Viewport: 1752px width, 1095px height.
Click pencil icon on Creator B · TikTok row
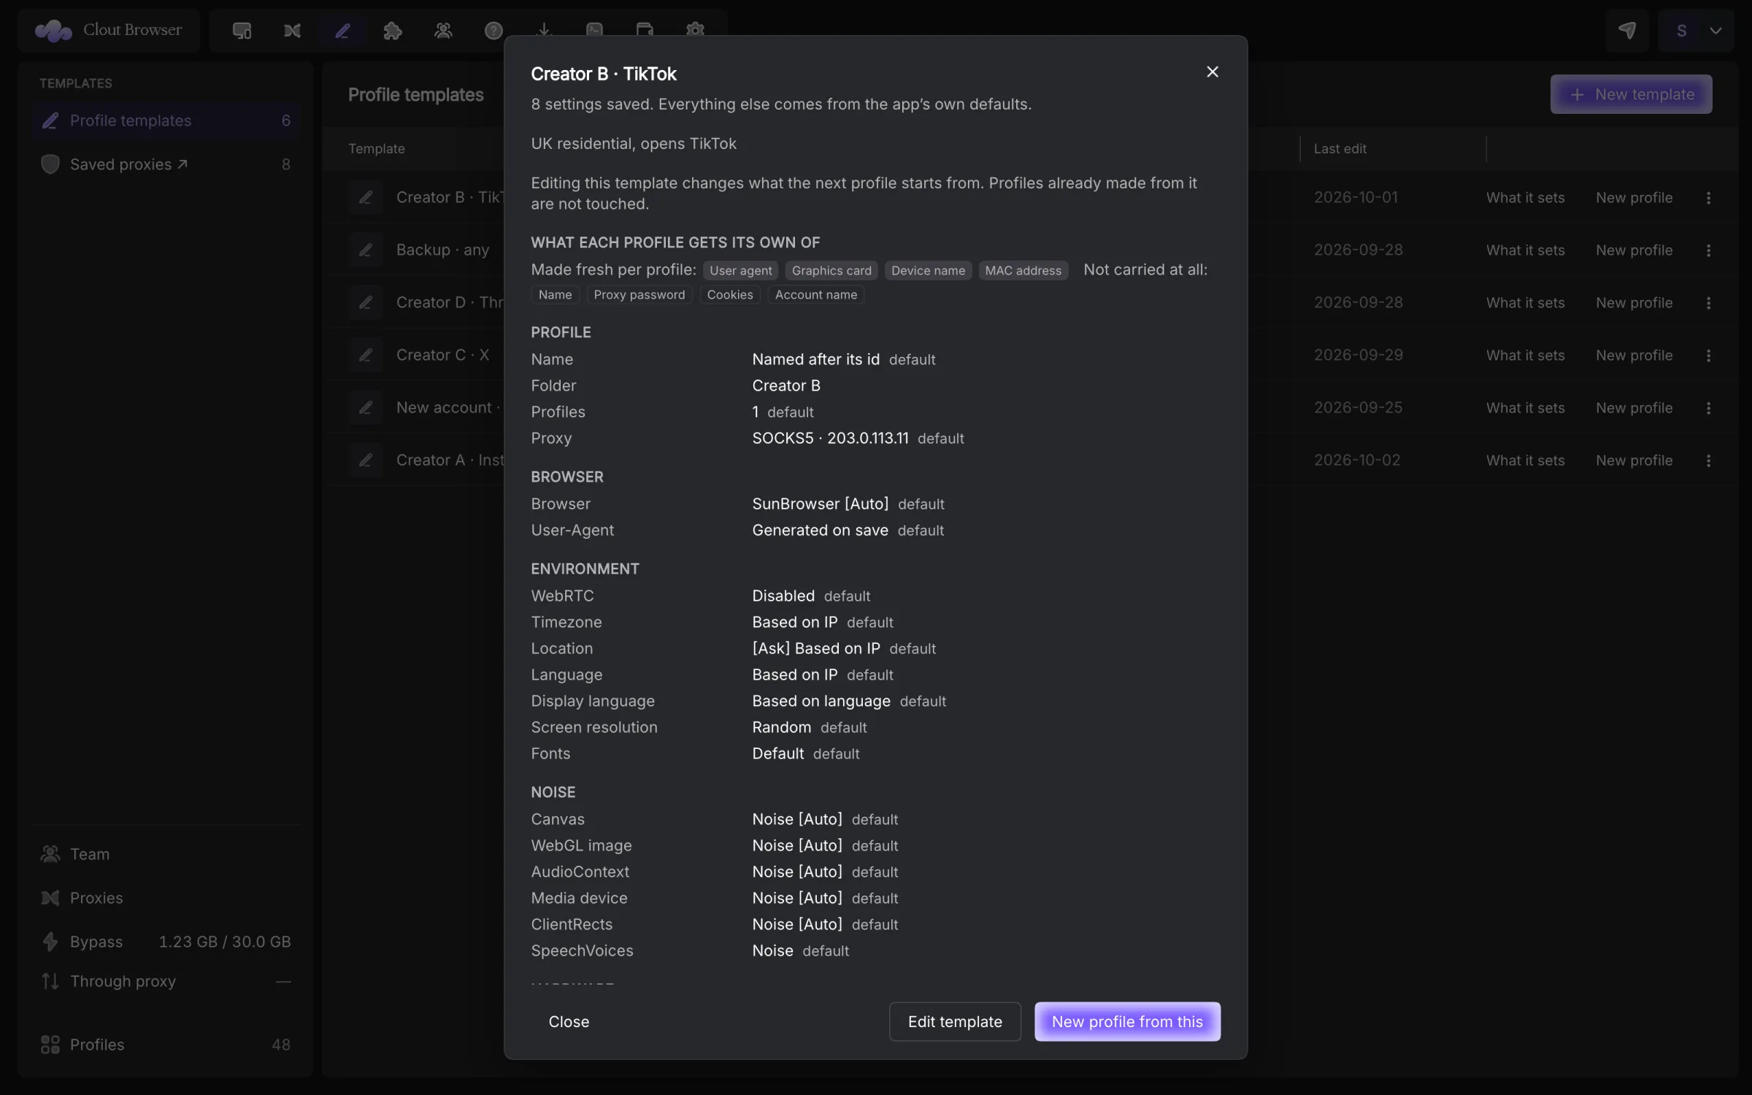click(366, 197)
